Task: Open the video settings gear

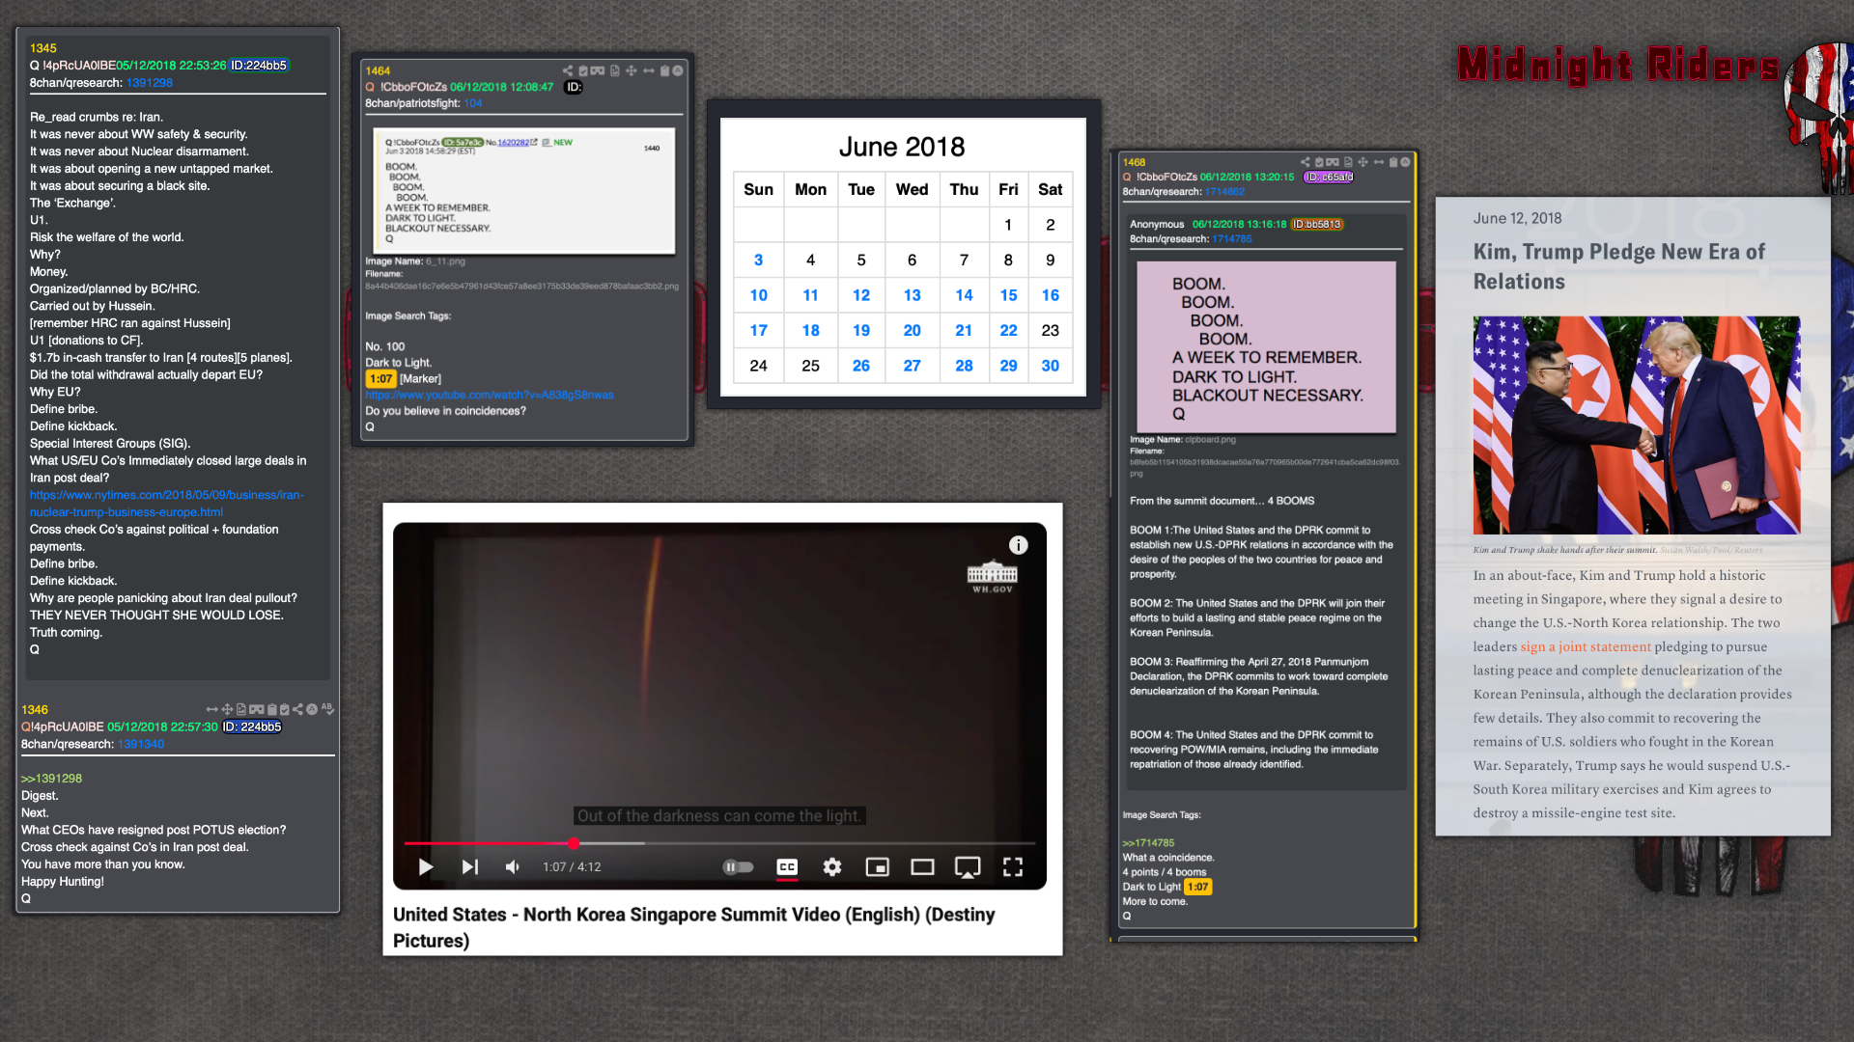Action: 831,866
